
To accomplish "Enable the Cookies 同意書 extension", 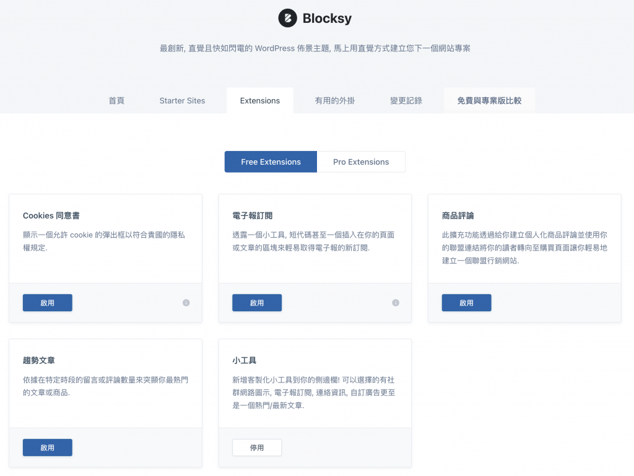I will pyautogui.click(x=47, y=303).
